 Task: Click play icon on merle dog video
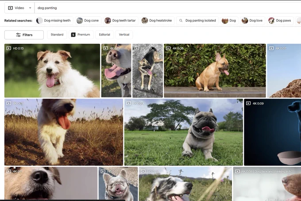point(143,171)
